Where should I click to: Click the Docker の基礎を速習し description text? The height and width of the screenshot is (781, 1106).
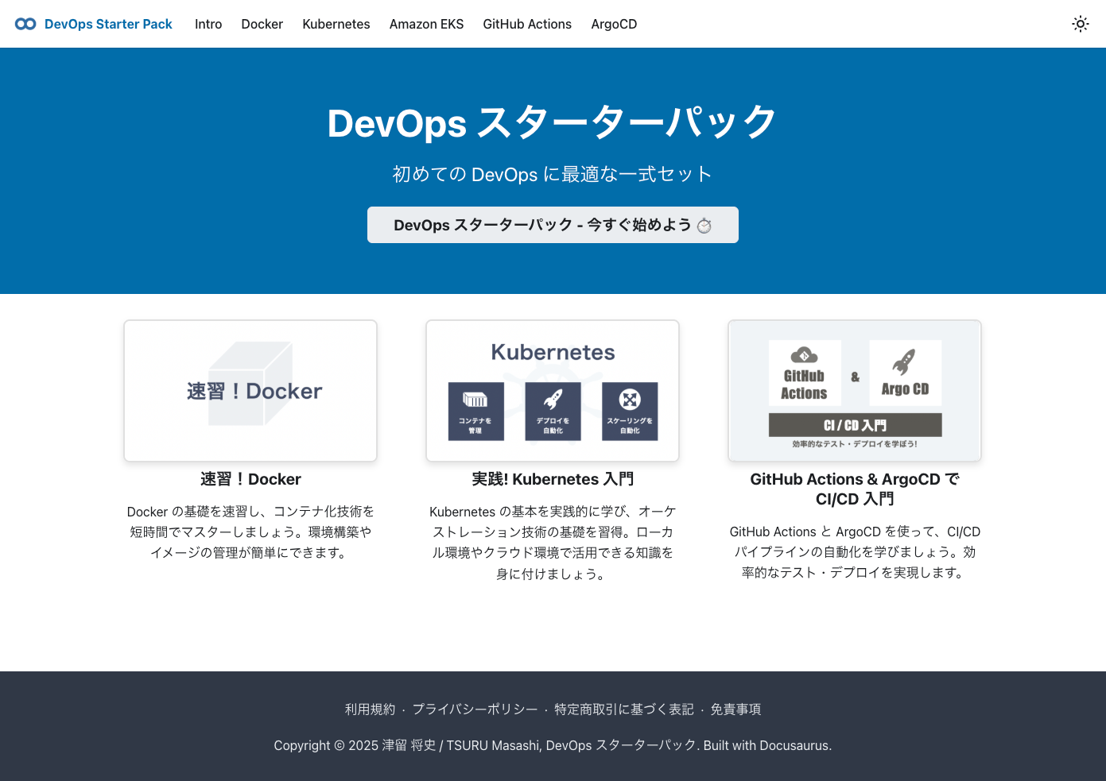[250, 532]
